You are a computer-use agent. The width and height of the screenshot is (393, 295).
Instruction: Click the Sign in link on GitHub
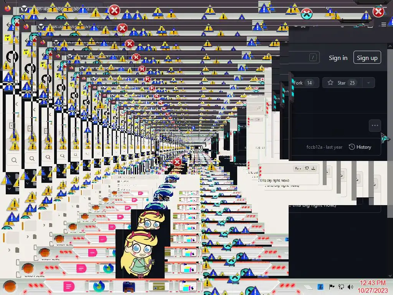point(338,58)
